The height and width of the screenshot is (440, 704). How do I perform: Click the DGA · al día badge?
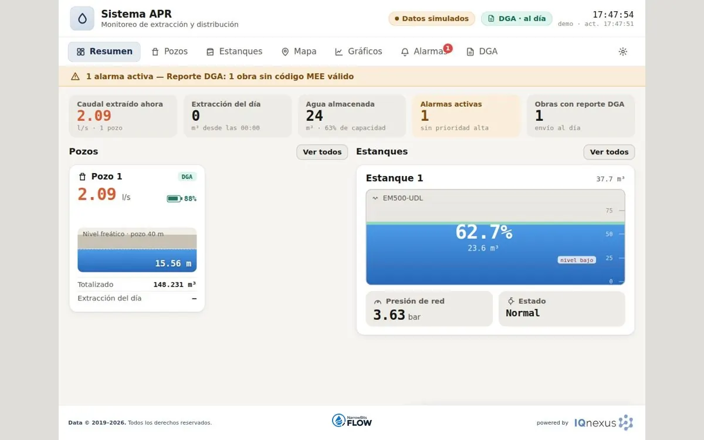click(x=517, y=19)
